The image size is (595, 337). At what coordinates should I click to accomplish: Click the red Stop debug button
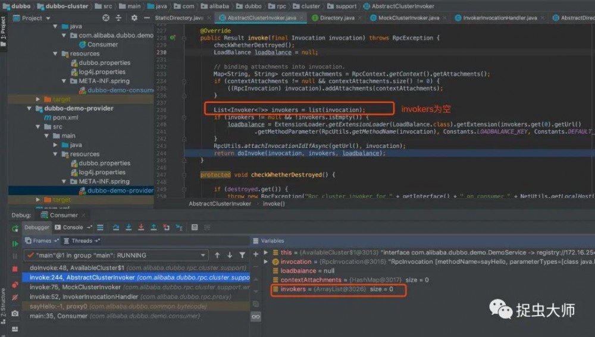[15, 269]
